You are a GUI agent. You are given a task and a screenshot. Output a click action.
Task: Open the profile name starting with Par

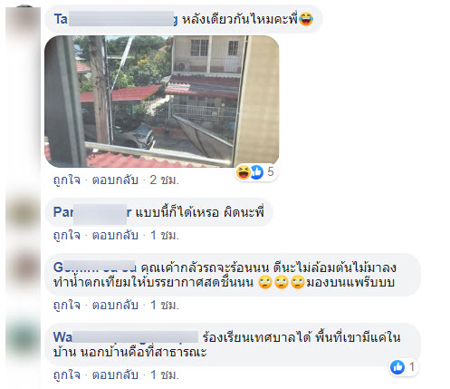[92, 212]
